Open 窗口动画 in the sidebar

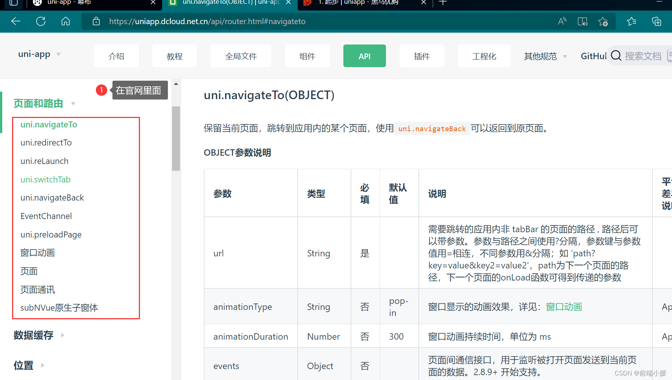click(38, 253)
